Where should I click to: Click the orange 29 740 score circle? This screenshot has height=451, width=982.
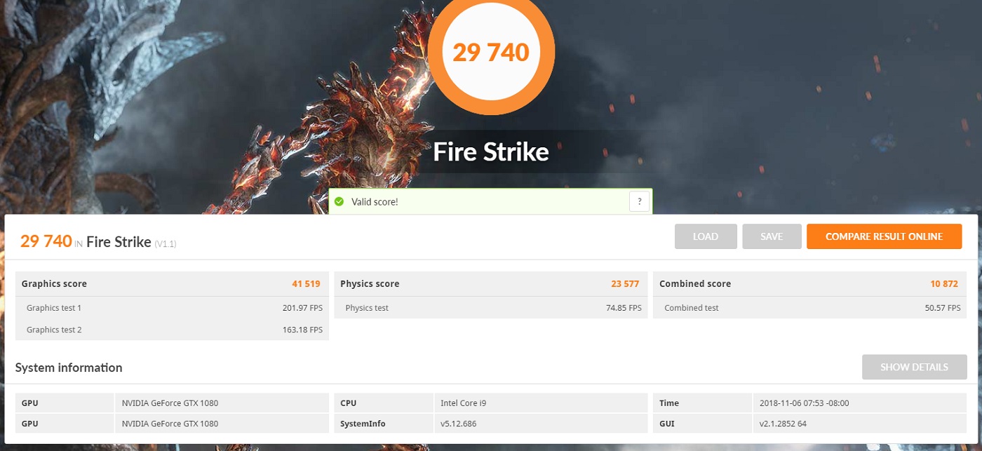pos(491,52)
